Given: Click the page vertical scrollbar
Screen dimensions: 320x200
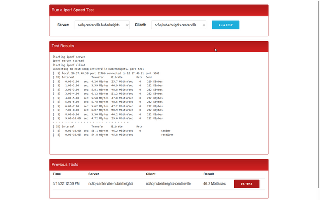Looking at the screenshot, I should pos(318,94).
